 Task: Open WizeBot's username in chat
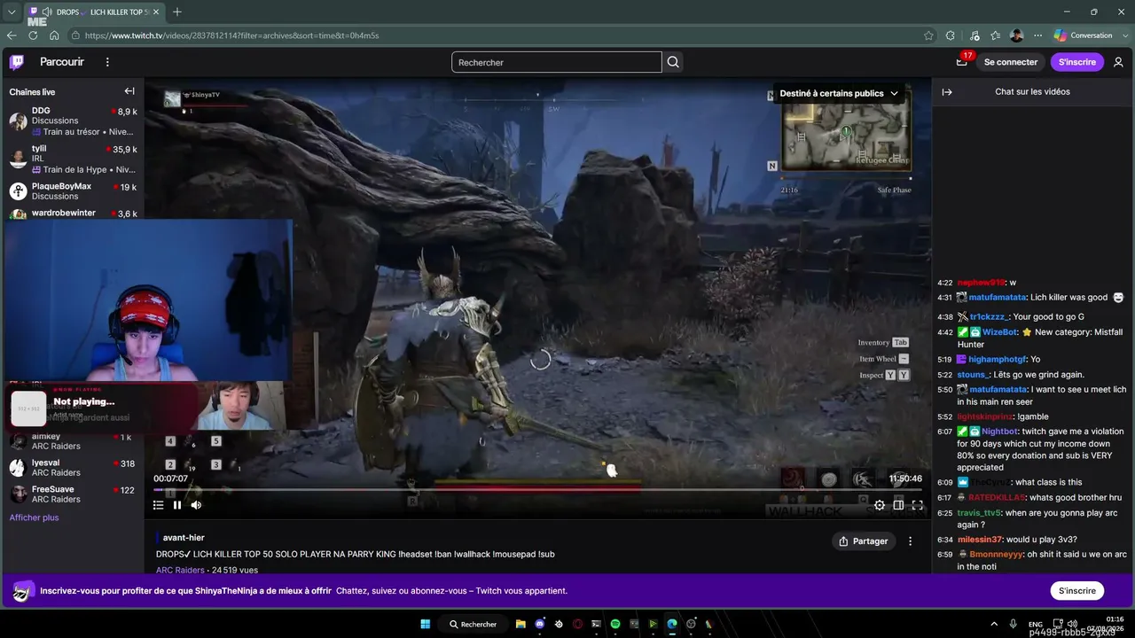coord(999,332)
